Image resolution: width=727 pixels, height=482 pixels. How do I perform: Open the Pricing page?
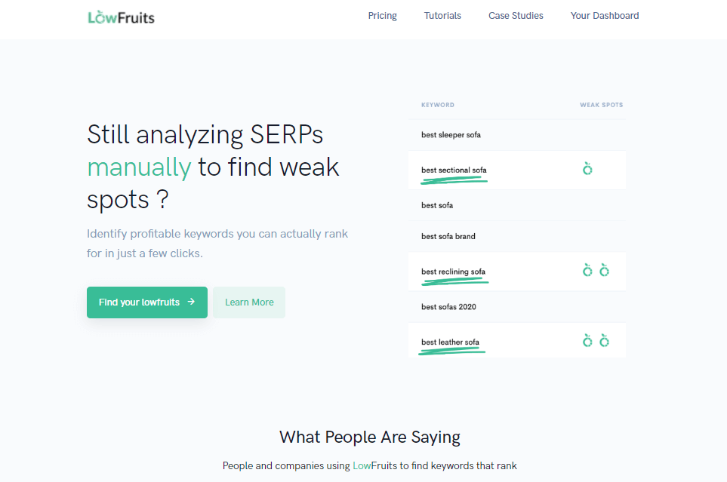[383, 16]
